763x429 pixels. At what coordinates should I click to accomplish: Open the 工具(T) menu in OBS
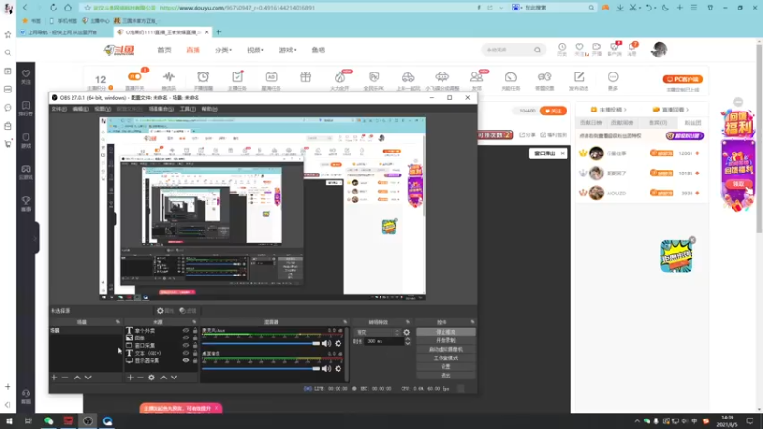[187, 109]
